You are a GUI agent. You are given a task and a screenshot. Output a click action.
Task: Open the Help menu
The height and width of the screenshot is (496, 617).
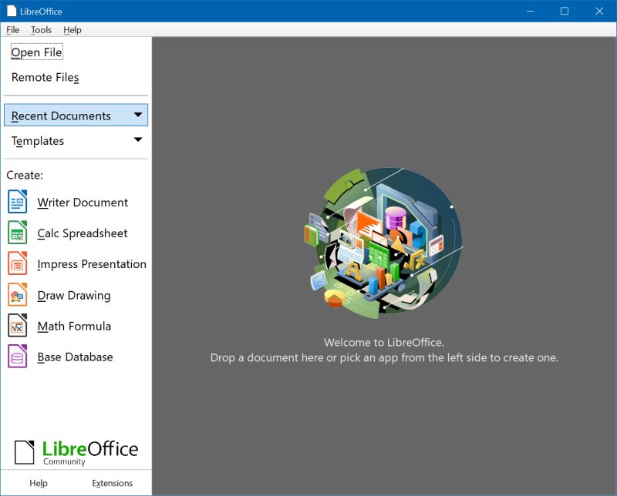(72, 30)
